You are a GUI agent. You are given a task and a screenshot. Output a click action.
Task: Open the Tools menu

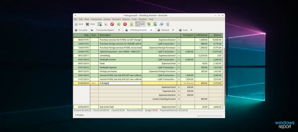(x=134, y=19)
